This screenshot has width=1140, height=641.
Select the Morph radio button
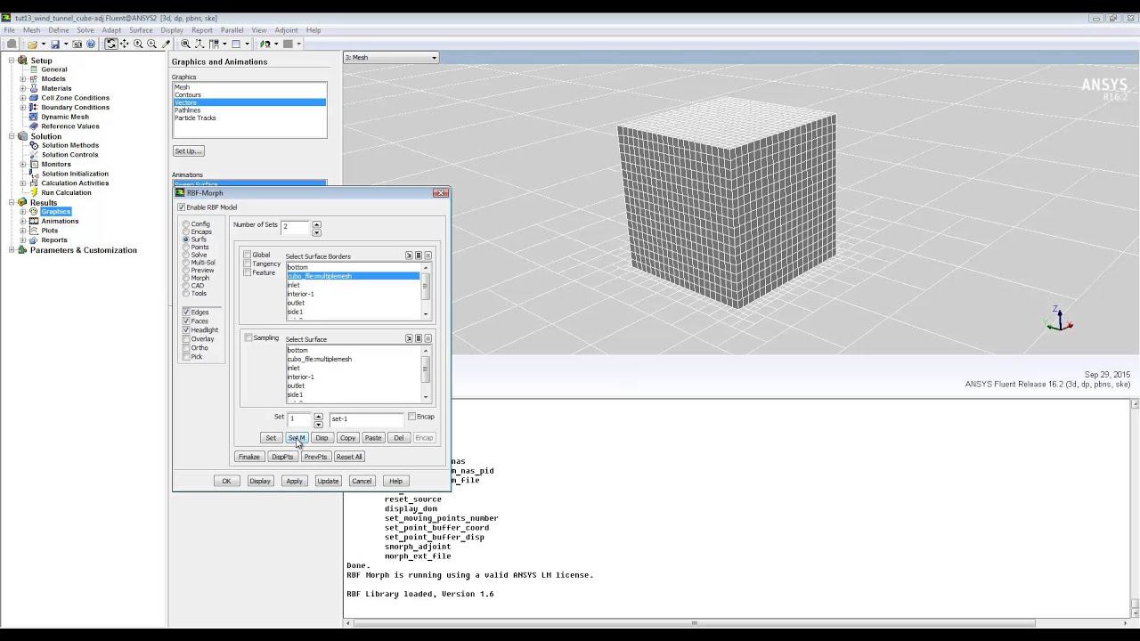pos(186,278)
